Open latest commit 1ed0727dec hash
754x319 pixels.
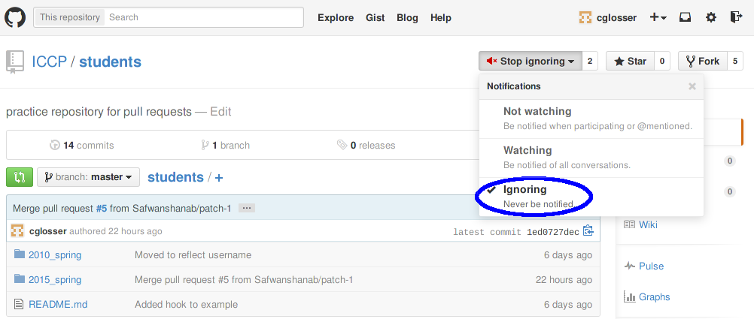coord(553,232)
